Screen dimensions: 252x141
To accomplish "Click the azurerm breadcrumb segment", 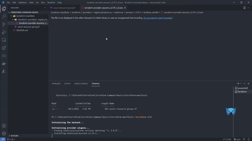I will [x=130, y=13].
